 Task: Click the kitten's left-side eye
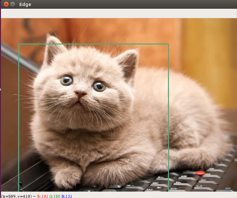pos(67,80)
